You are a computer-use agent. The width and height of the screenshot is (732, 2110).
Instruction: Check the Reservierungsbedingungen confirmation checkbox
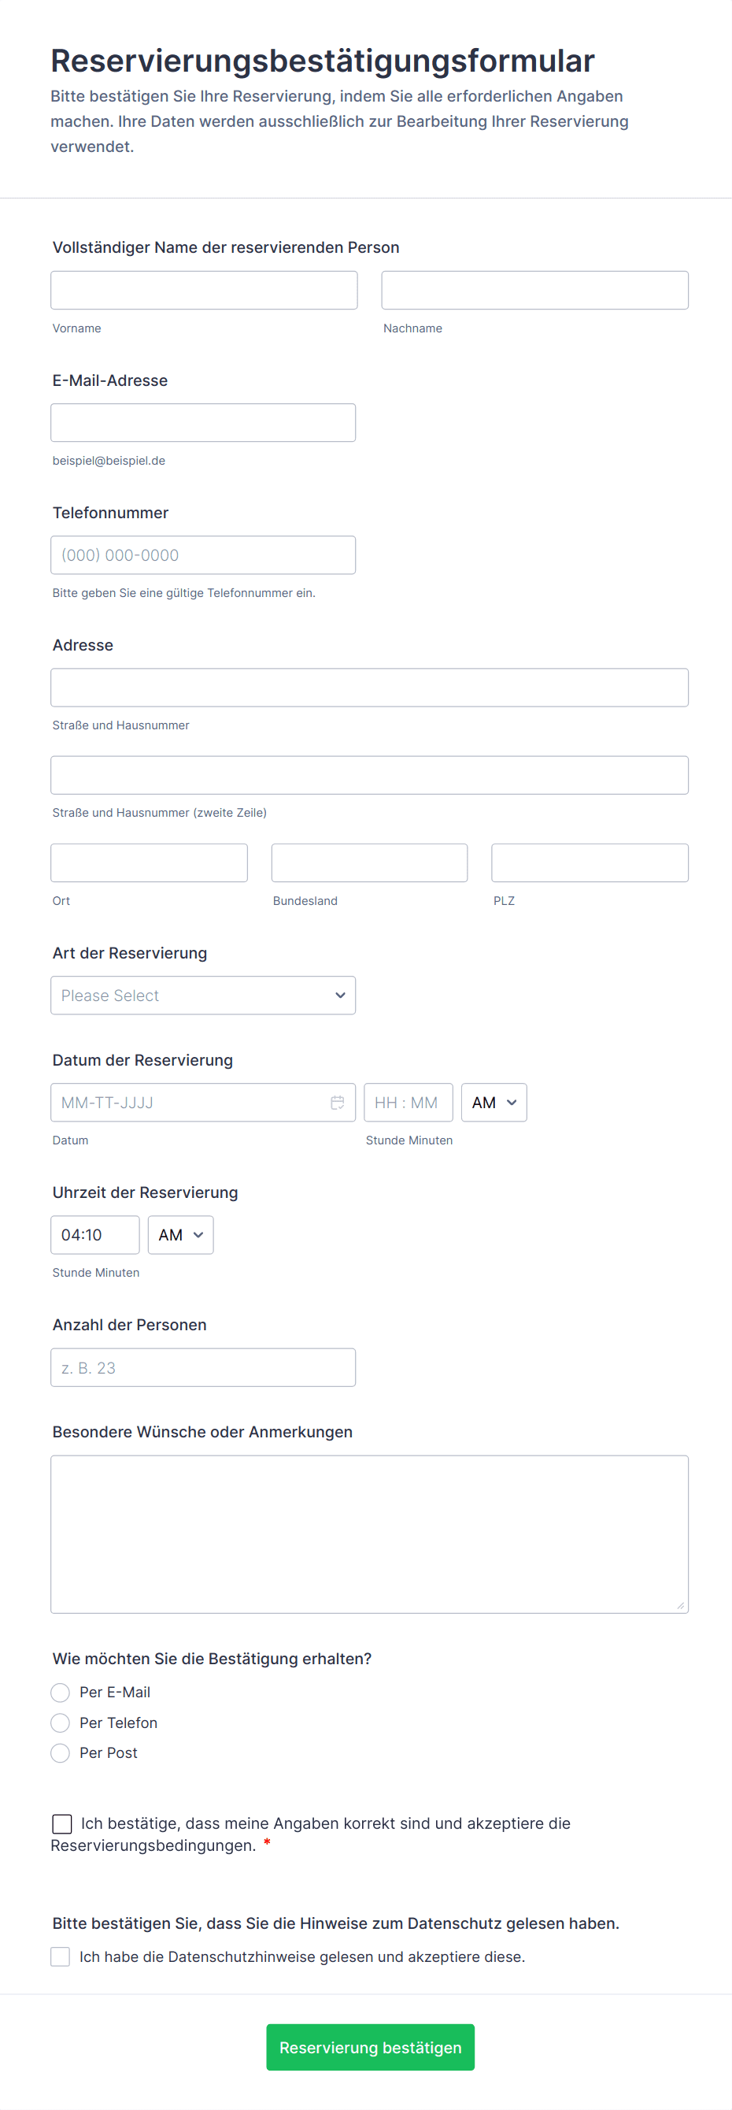(x=62, y=1823)
